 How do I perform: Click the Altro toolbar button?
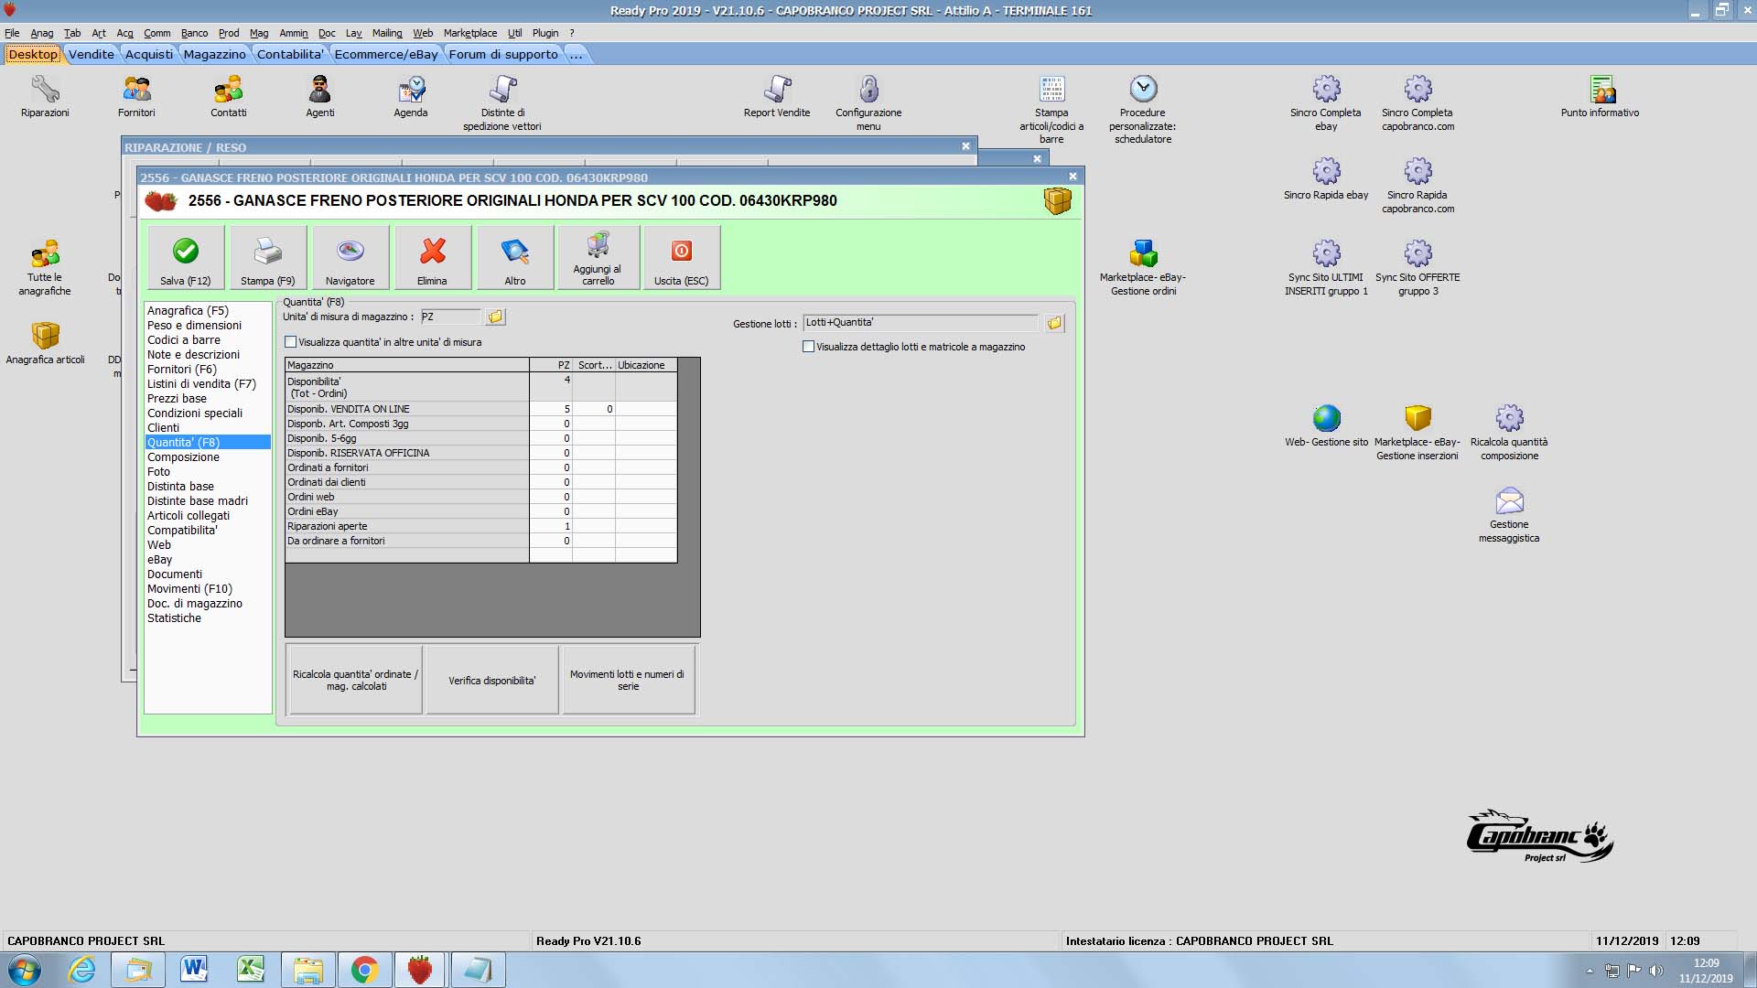pos(515,258)
